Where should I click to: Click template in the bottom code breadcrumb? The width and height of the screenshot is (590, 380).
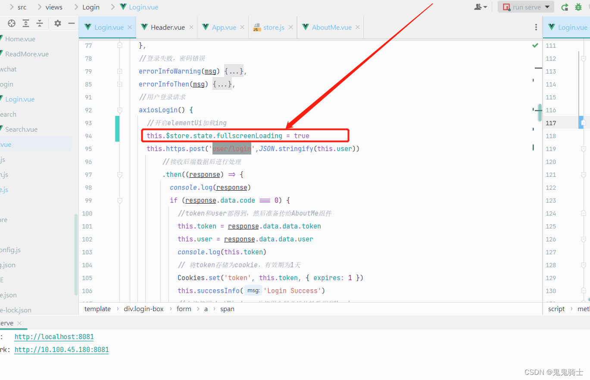pos(97,309)
